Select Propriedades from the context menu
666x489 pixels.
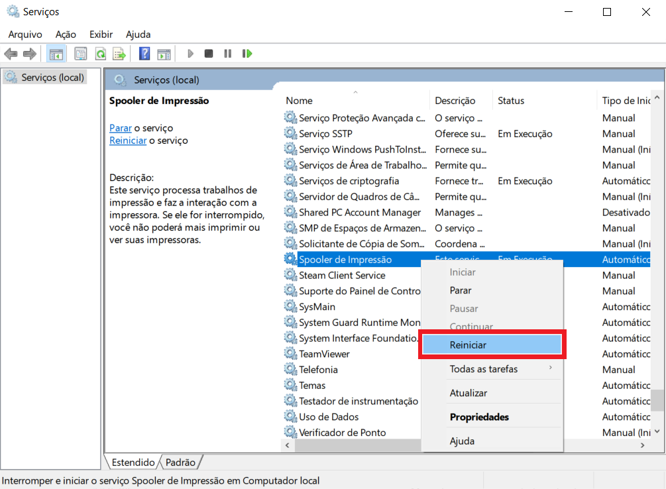pos(479,417)
